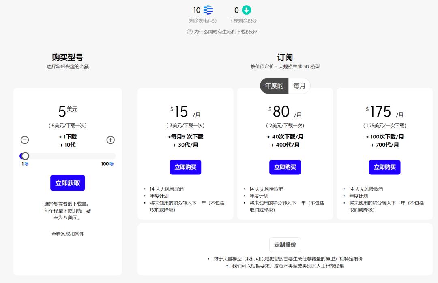Switch to the 每月 billing tab
The width and height of the screenshot is (438, 283).
click(x=299, y=85)
